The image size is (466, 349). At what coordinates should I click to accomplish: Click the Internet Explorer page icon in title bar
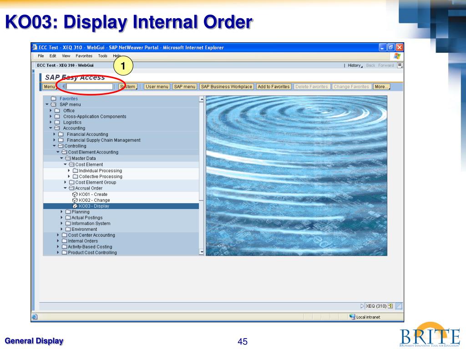(x=35, y=47)
